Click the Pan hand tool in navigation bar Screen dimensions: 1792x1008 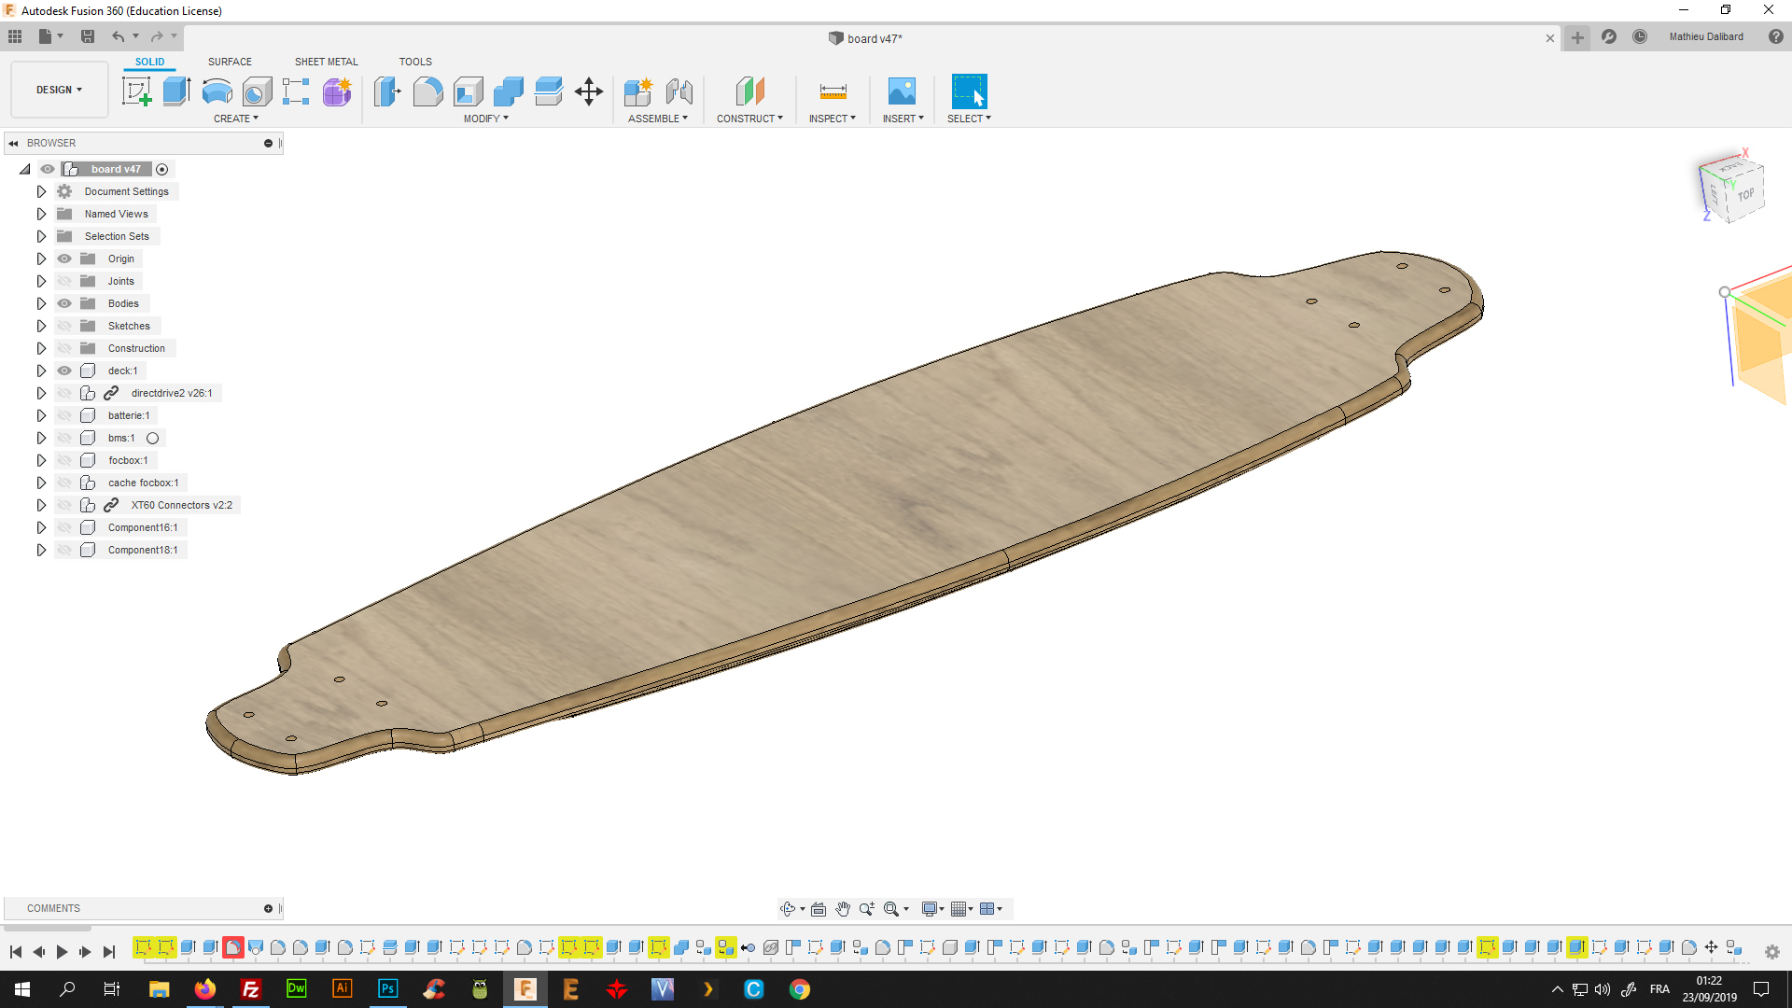coord(843,909)
